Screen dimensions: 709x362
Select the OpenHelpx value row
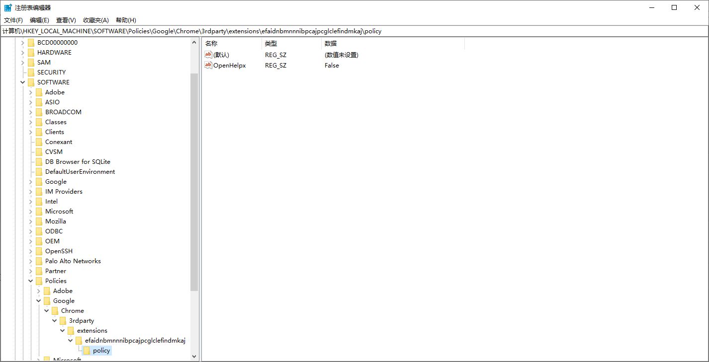[230, 65]
